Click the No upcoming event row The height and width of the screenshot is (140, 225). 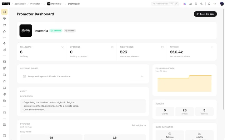(83, 76)
